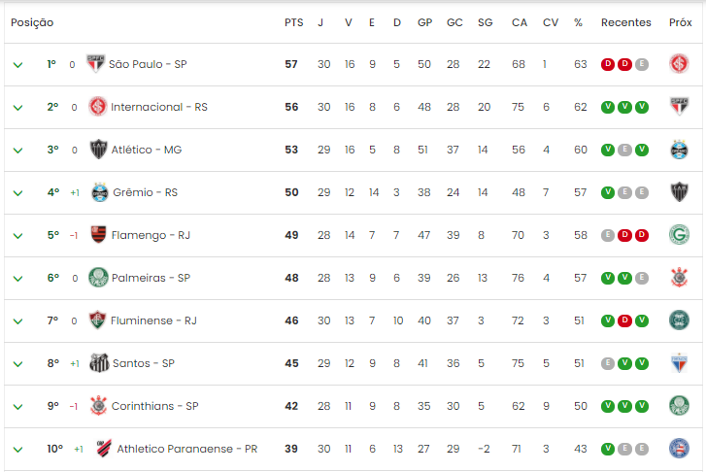Expand the Fluminense - RJ row chevron

pyautogui.click(x=18, y=321)
